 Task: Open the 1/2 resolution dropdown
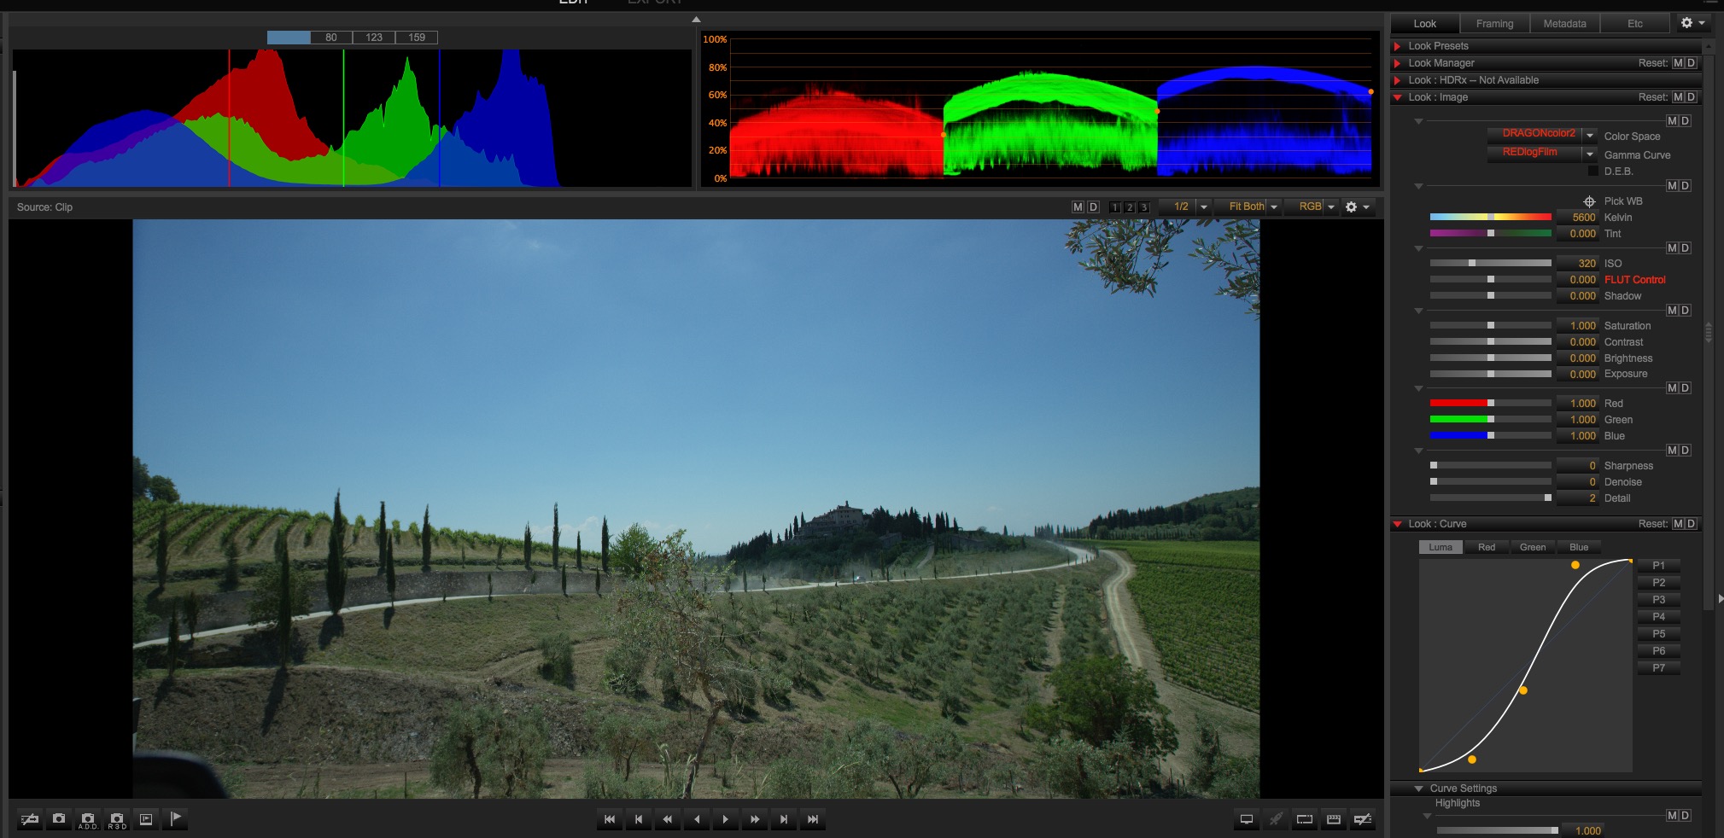1187,207
